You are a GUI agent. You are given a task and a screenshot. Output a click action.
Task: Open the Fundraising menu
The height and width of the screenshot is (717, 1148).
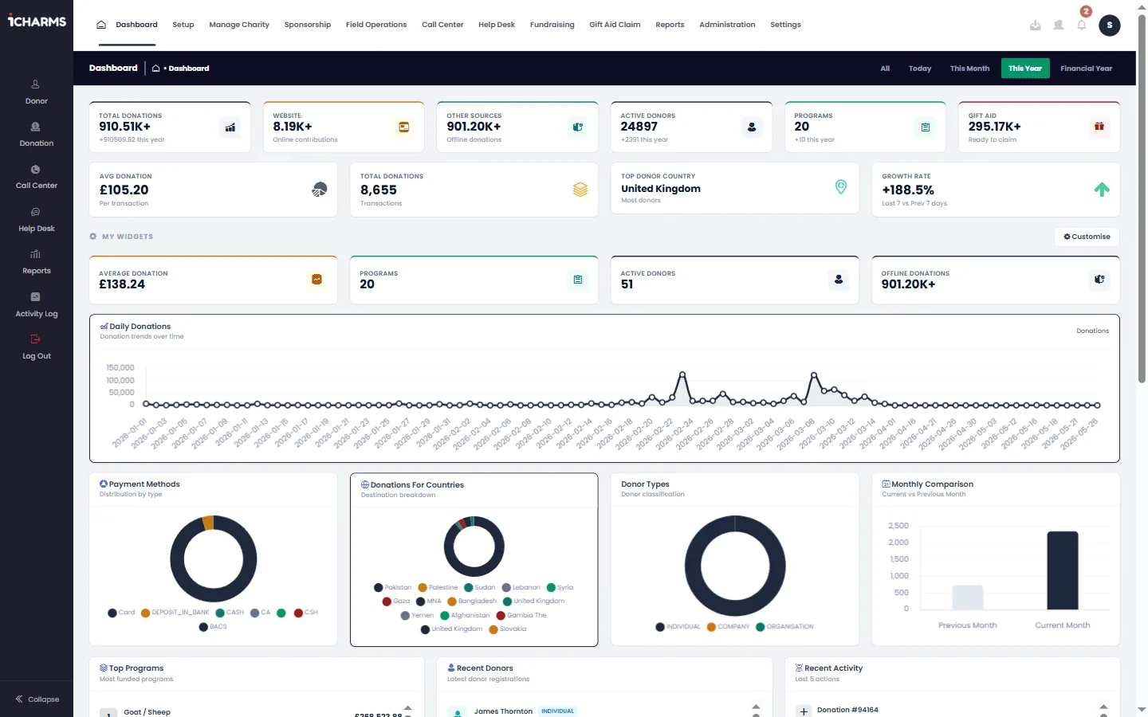click(552, 25)
